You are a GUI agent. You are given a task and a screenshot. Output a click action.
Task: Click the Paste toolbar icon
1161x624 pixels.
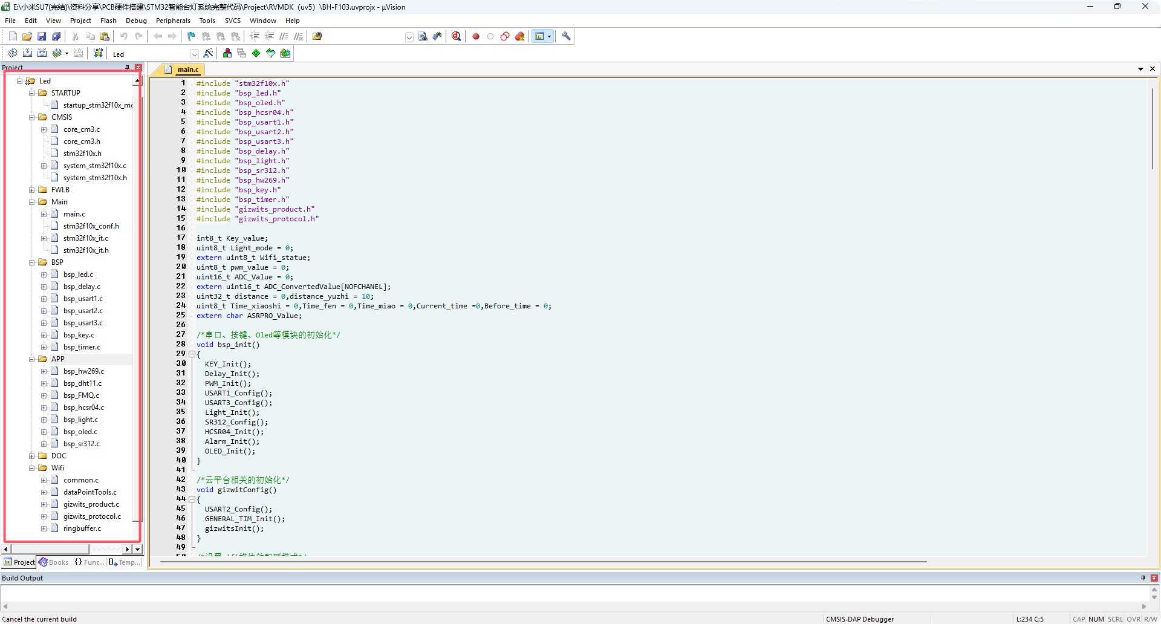[105, 36]
